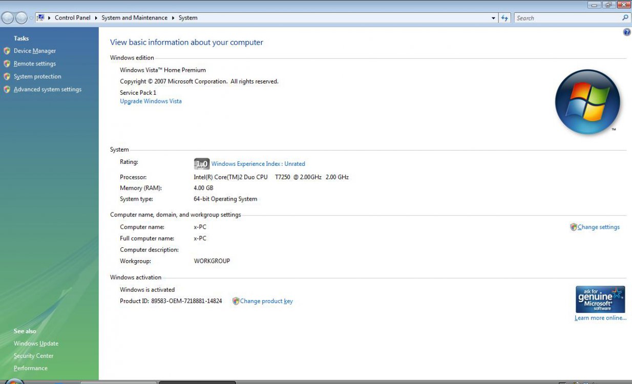Screen dimensions: 632x384
Task: Click 'Windows Vista Home Premium' edition text
Action: (x=163, y=70)
